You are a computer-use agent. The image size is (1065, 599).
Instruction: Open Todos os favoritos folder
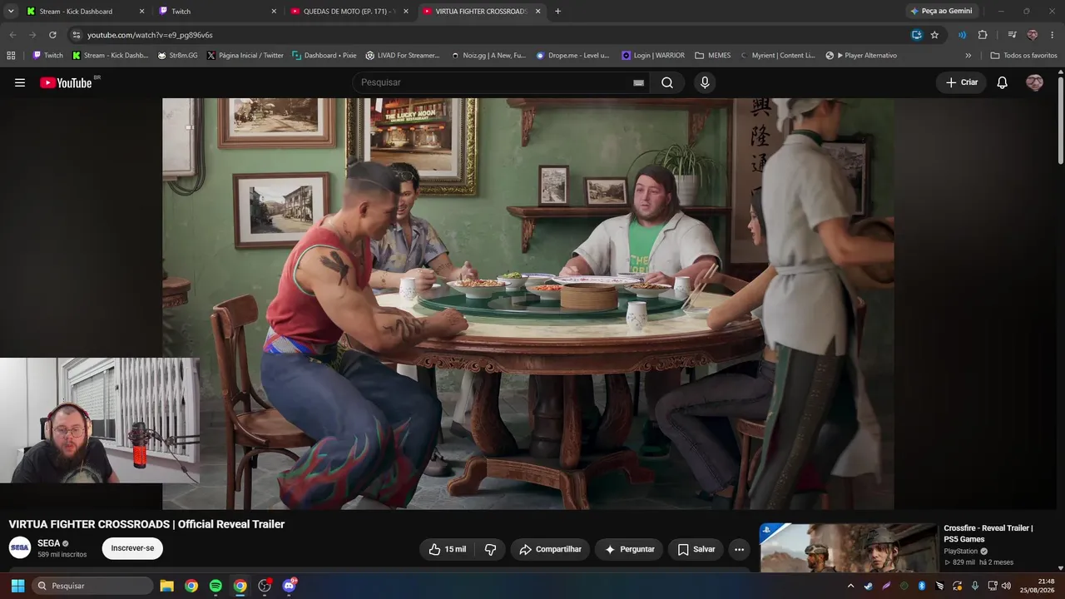point(1023,56)
